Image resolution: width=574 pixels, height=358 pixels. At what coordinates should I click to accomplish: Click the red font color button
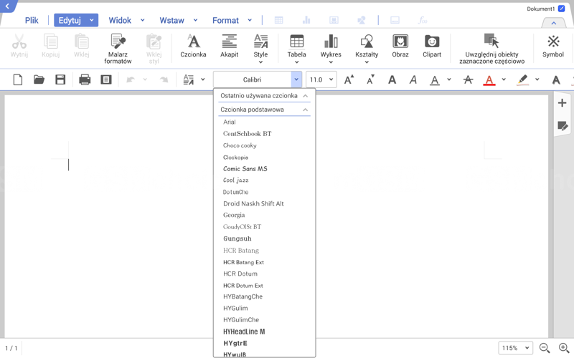[x=489, y=79]
